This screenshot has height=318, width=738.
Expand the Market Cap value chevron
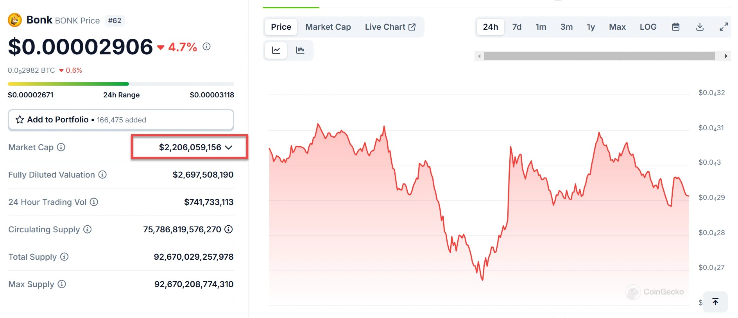coord(229,147)
